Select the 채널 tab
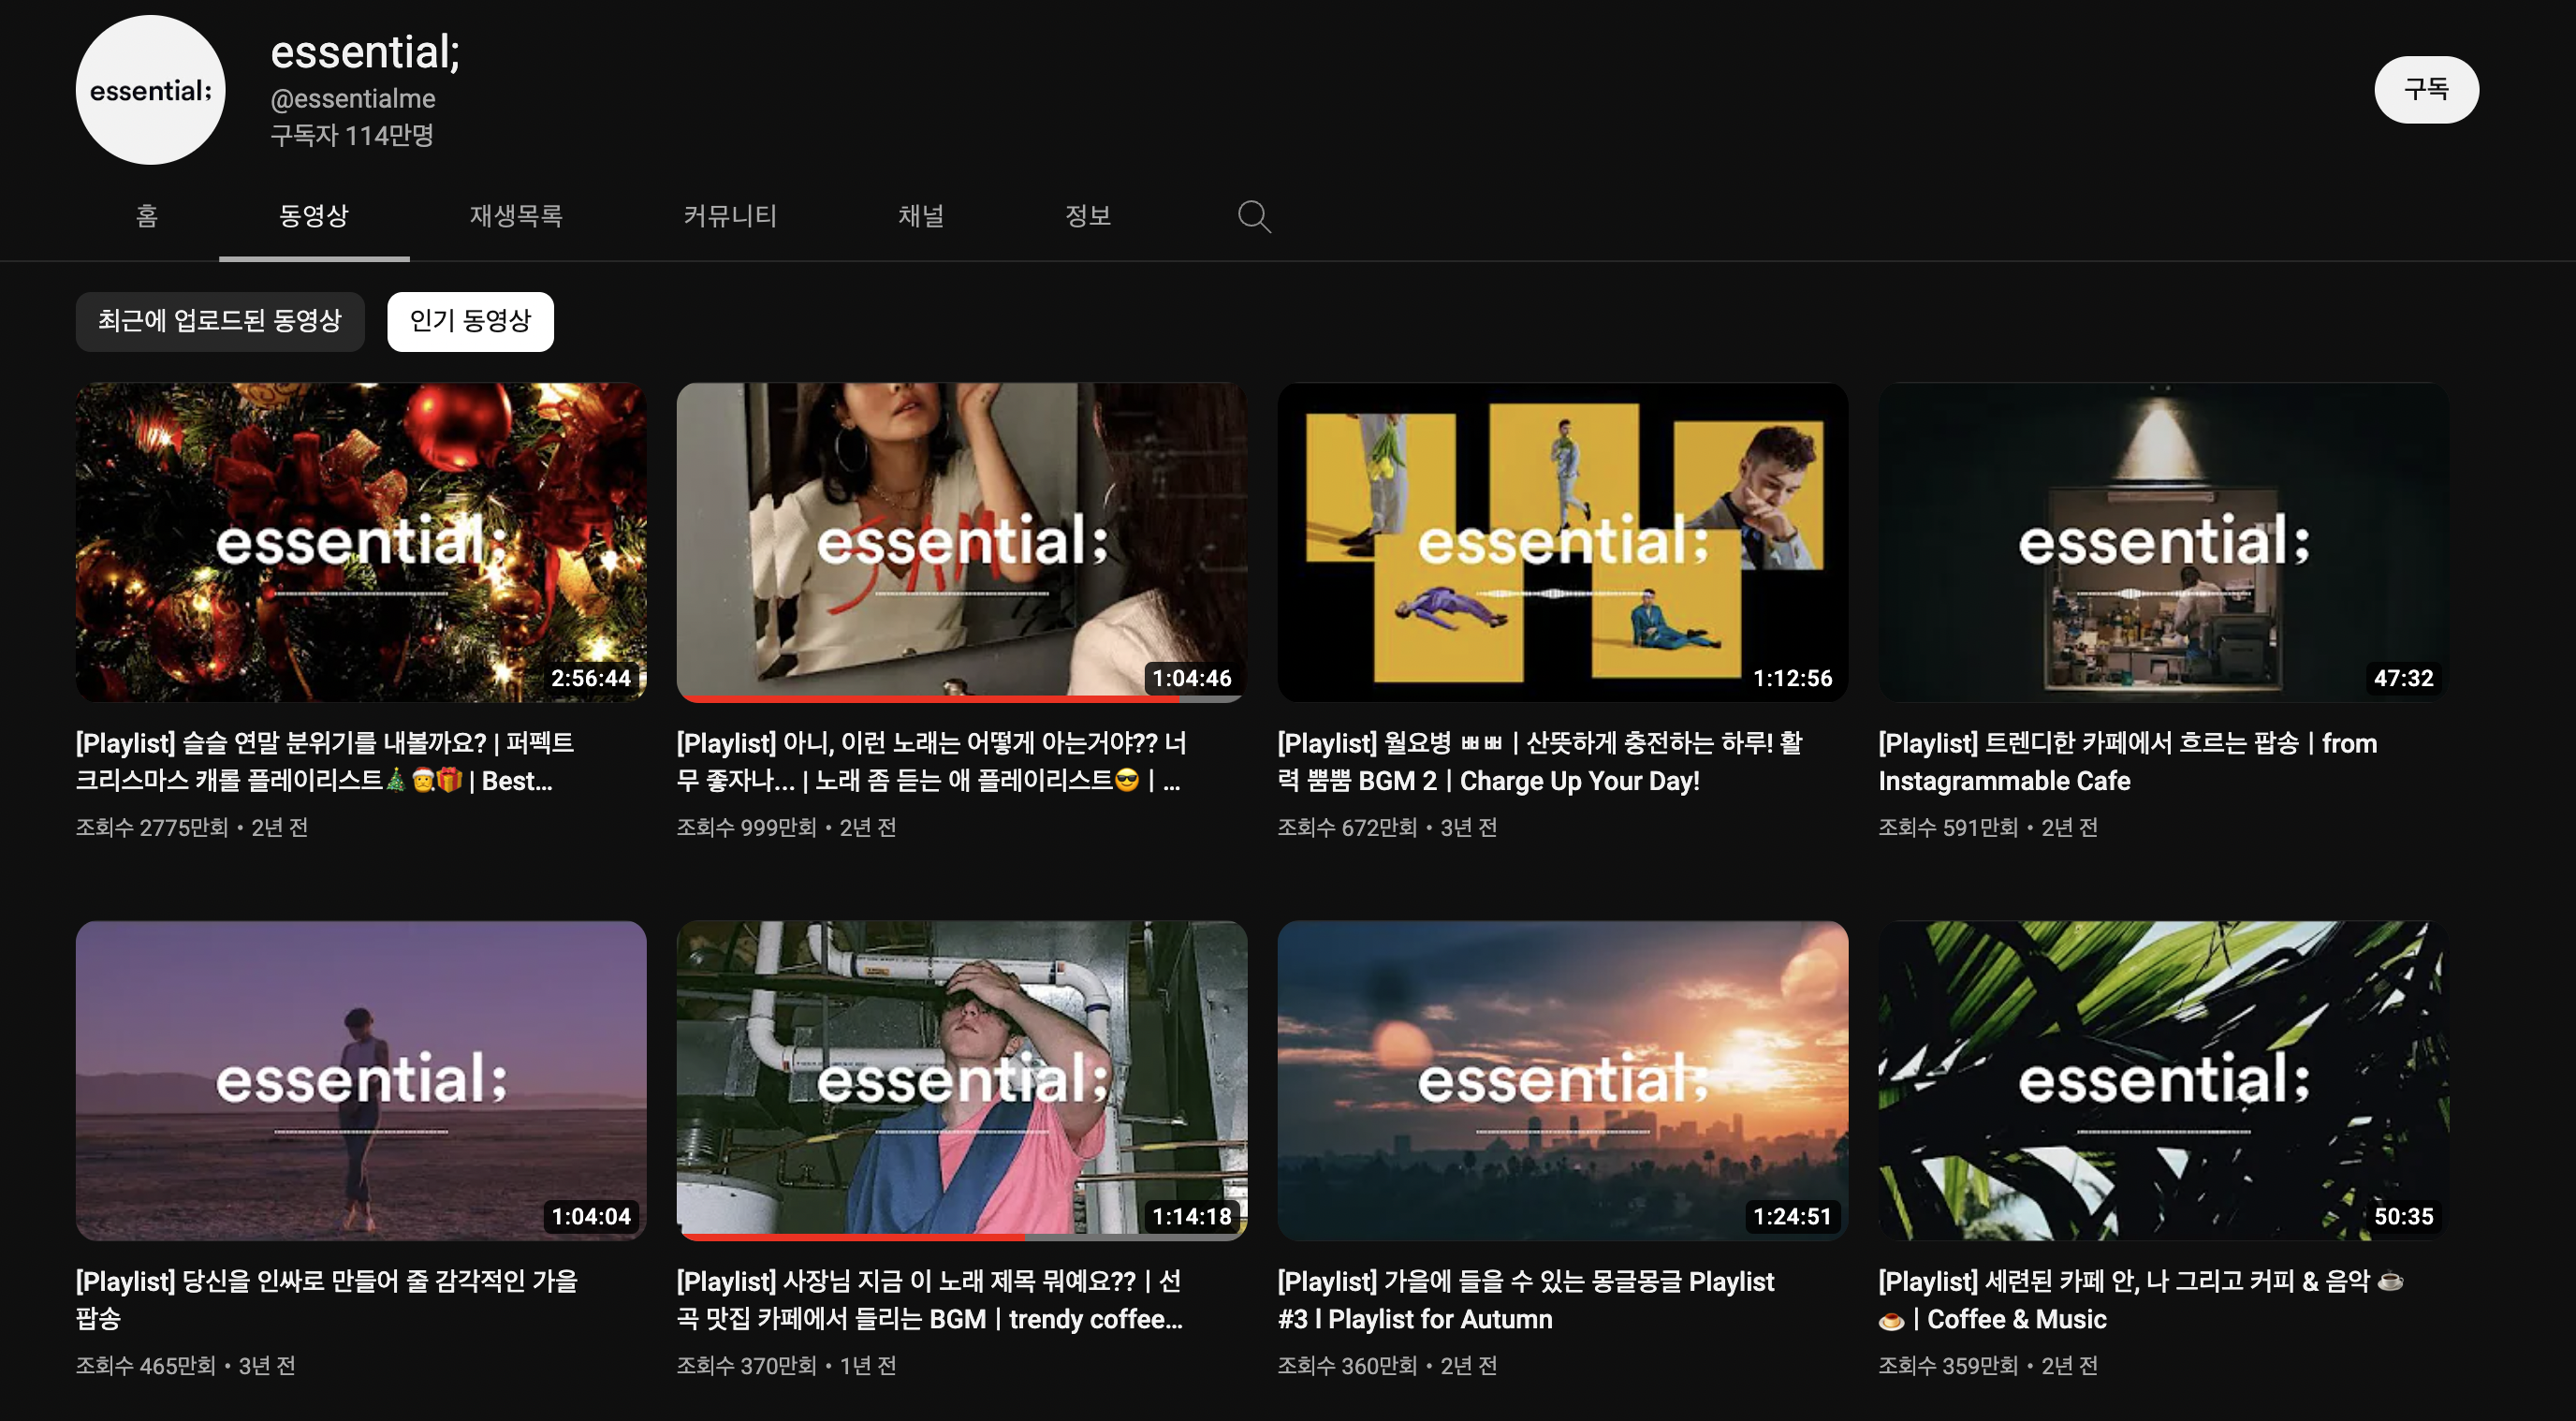Screen dimensions: 2576x1421 (x=920, y=216)
